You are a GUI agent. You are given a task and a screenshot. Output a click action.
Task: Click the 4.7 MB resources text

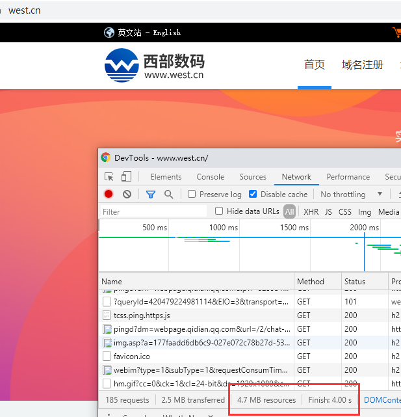pyautogui.click(x=266, y=400)
